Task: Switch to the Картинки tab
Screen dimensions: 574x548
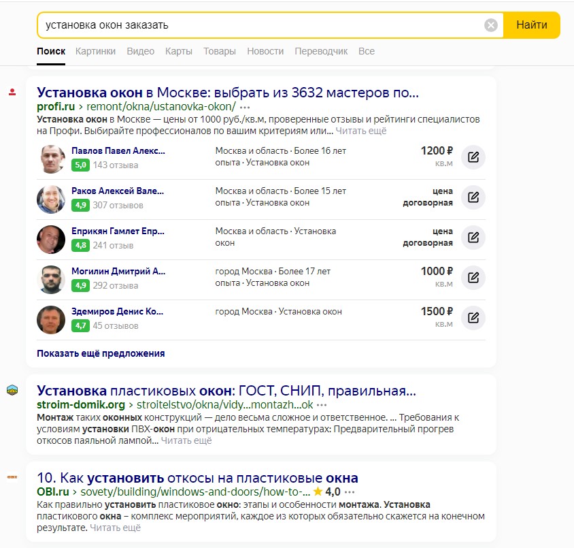Action: coord(95,51)
